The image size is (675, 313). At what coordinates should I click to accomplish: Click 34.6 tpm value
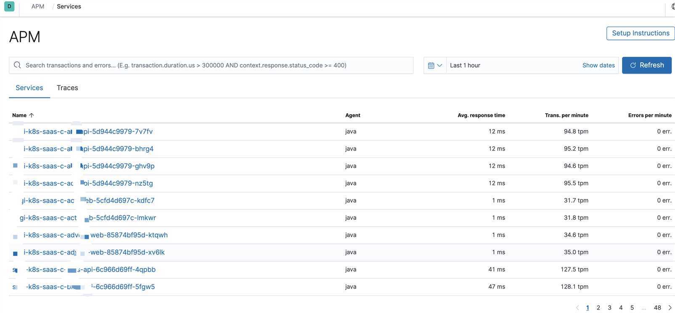click(576, 235)
